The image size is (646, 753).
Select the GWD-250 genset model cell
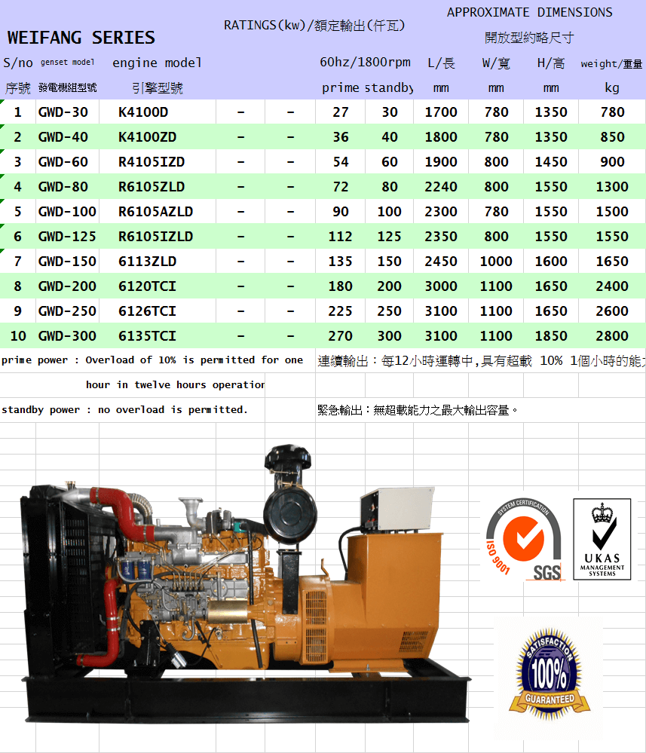click(x=67, y=311)
